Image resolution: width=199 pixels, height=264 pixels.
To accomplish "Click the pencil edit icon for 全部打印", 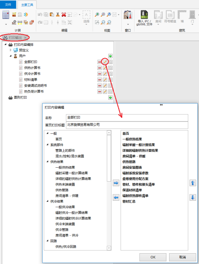I will point(105,62).
